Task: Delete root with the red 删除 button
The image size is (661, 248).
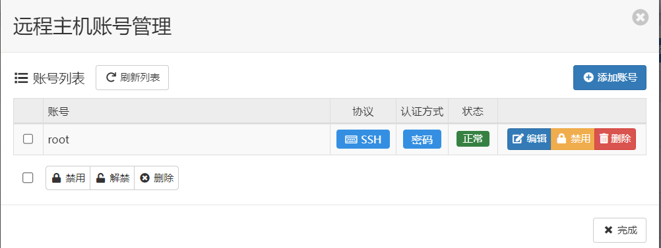Action: pos(615,139)
